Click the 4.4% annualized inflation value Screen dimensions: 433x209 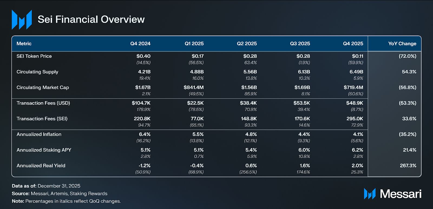tap(304, 134)
